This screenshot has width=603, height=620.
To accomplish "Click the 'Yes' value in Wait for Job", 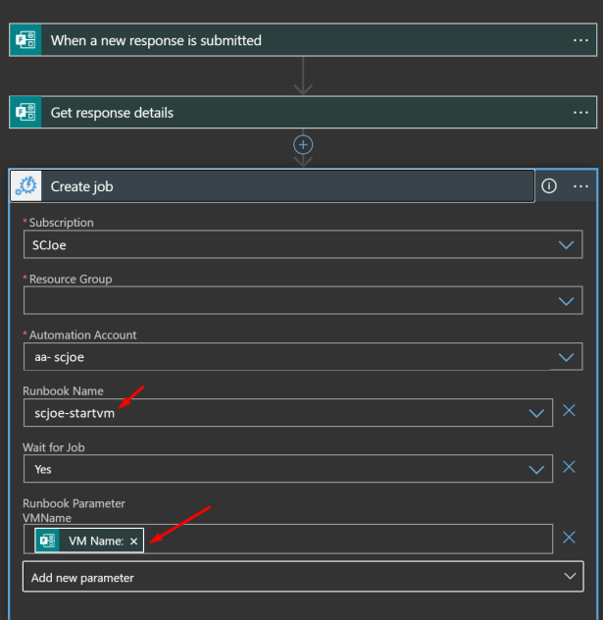I will (43, 469).
